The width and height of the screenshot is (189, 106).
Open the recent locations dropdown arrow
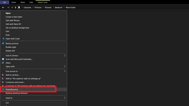(12, 7)
